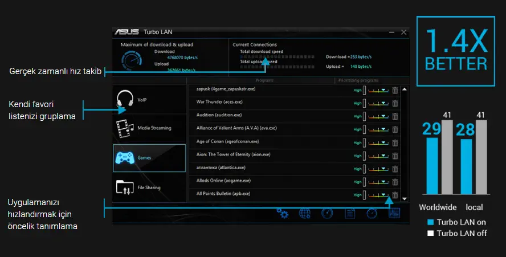Open the File Sharing category
Viewport: 506px width, 257px height.
pos(149,187)
